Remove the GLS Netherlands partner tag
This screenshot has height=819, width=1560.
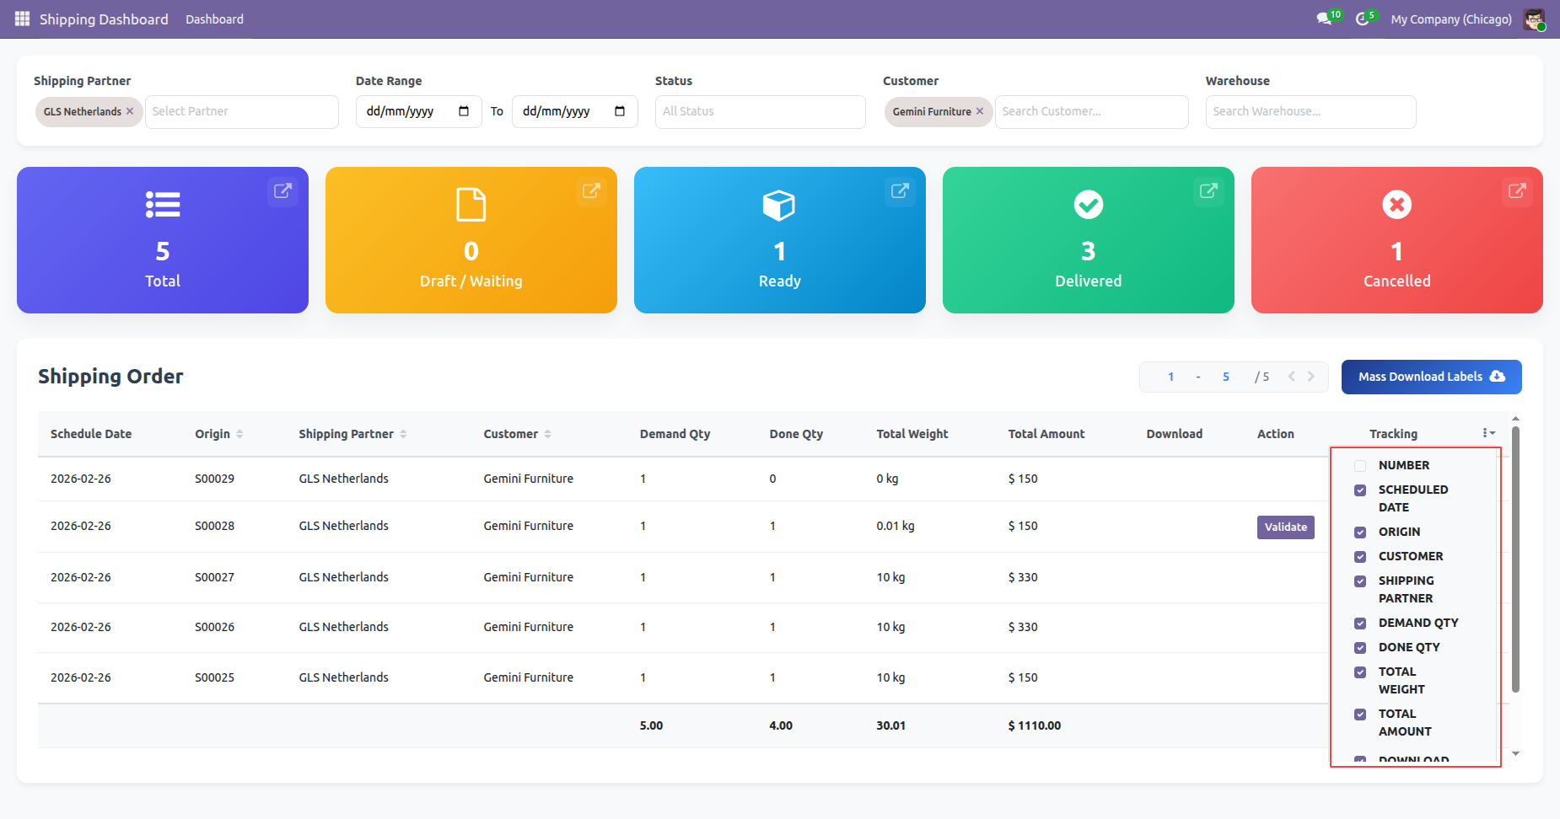pyautogui.click(x=130, y=111)
